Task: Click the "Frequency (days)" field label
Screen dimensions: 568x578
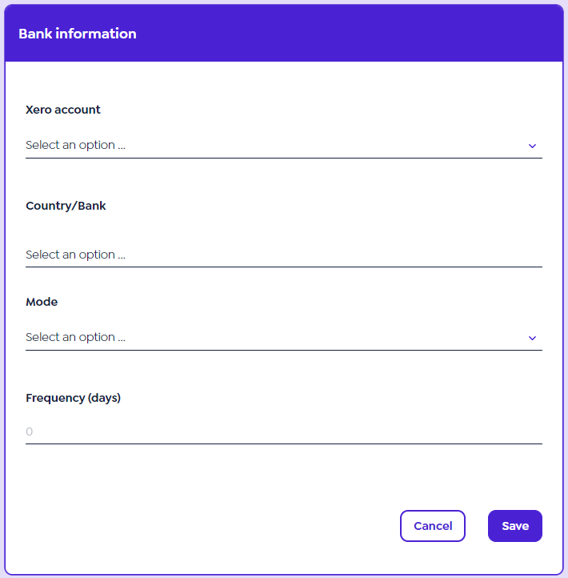Action: click(73, 398)
